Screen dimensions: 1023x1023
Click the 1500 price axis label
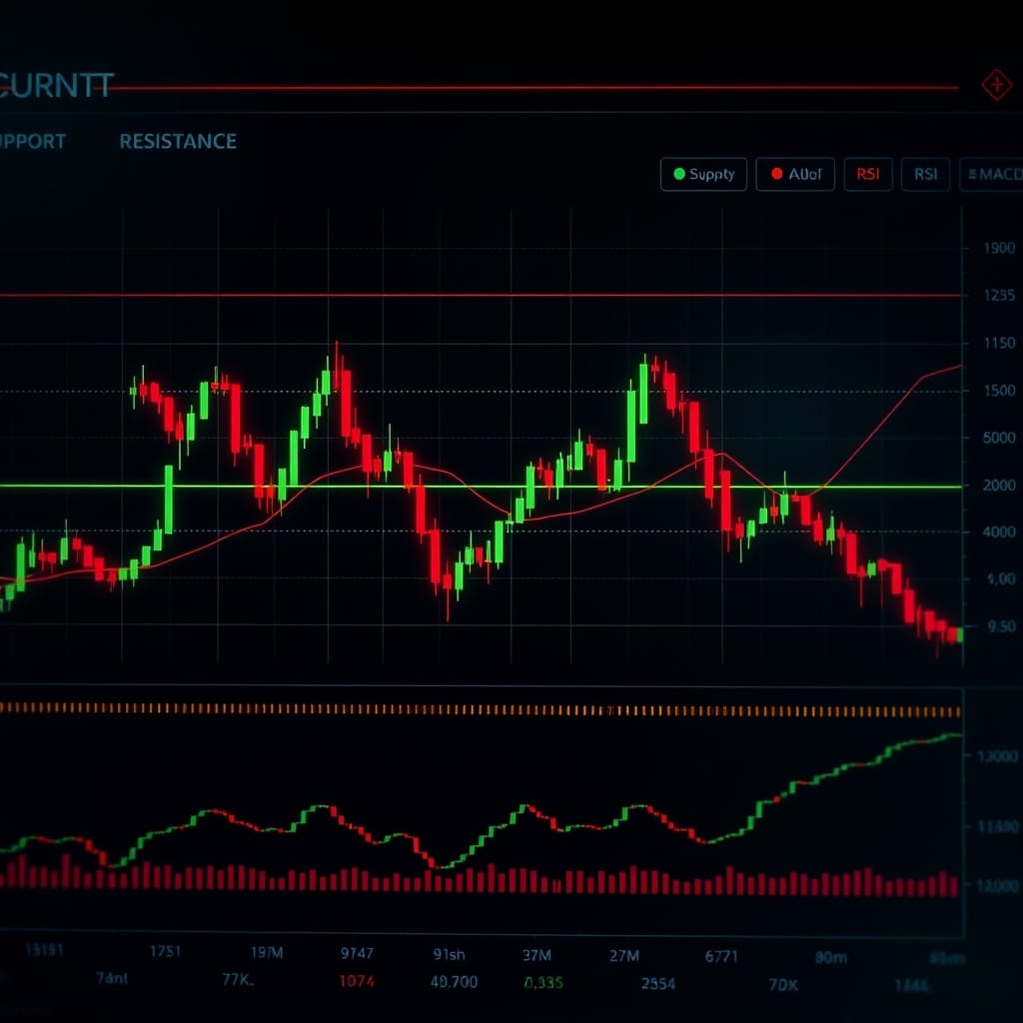click(x=999, y=391)
